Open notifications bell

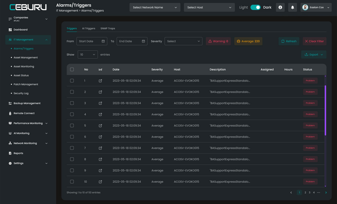pyautogui.click(x=293, y=7)
